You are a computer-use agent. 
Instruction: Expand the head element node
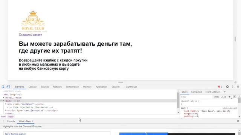(4, 97)
